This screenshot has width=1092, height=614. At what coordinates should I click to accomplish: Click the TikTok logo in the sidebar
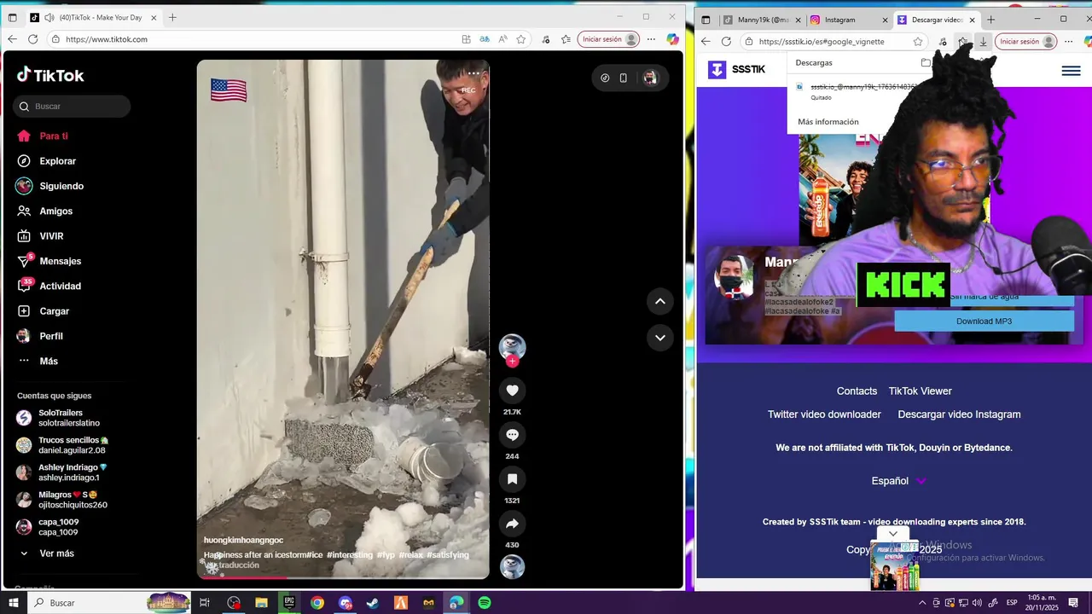[x=50, y=75]
